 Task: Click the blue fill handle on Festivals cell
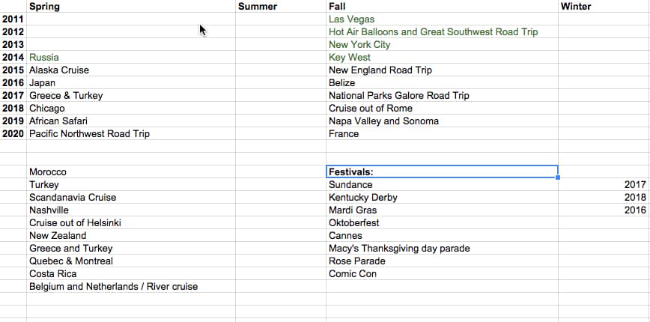(x=558, y=177)
